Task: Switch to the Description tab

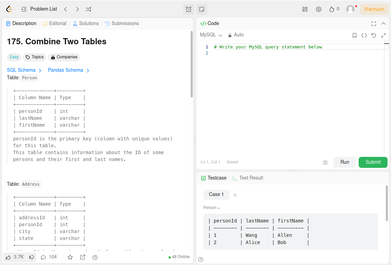Action: 21,23
